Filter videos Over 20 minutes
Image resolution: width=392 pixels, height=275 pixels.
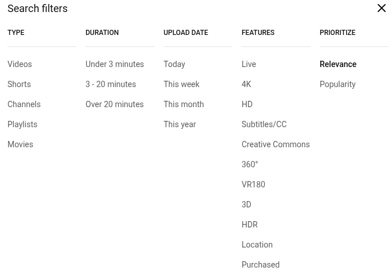115,104
